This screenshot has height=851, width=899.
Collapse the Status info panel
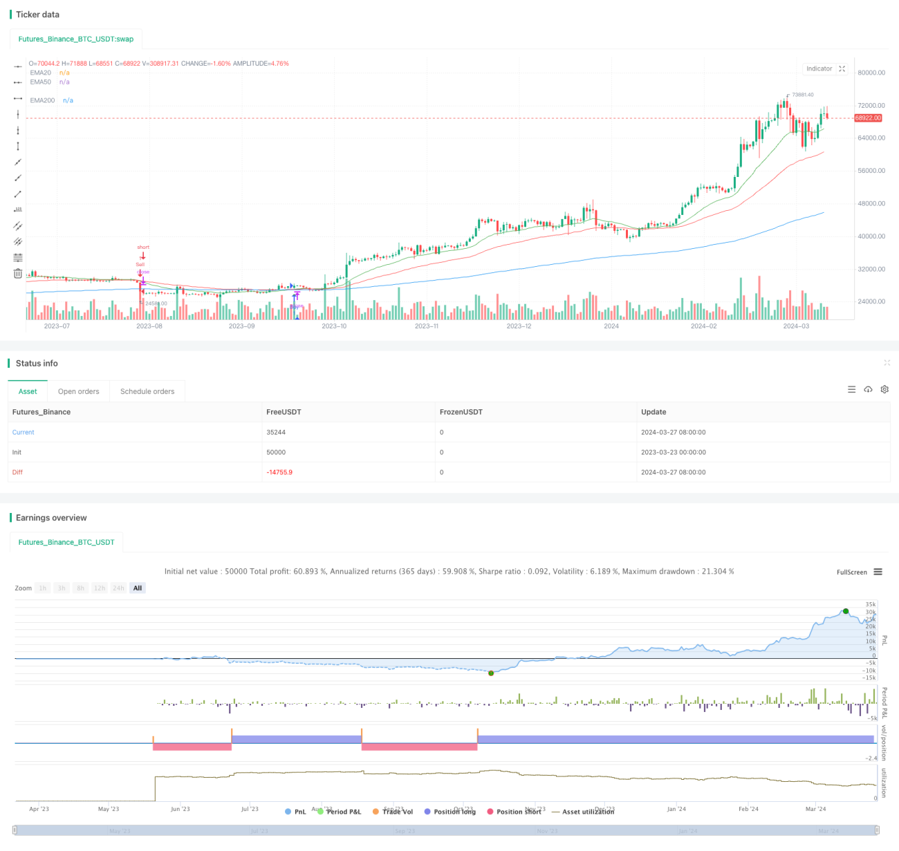point(887,363)
